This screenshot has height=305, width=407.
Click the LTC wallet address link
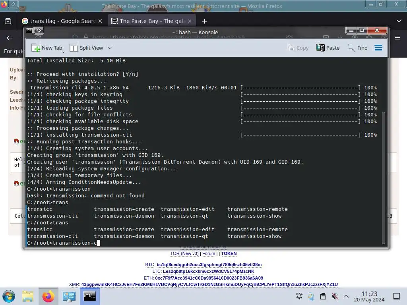pos(208,271)
